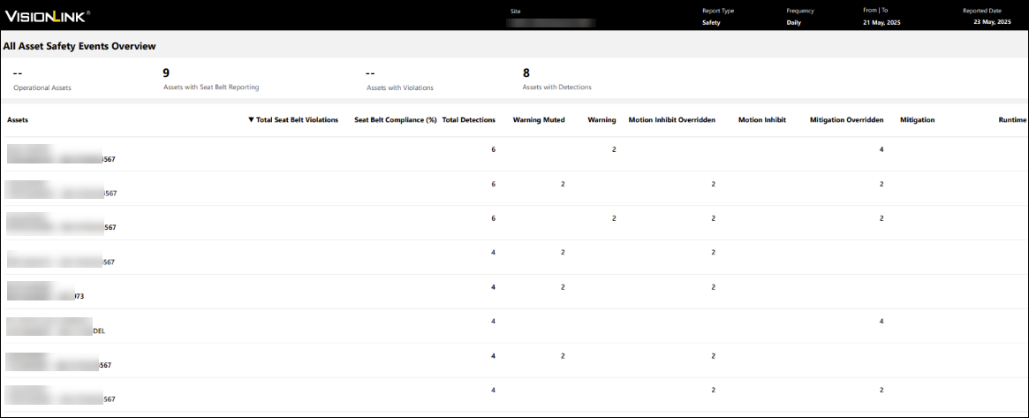Viewport: 1029px width, 418px height.
Task: Select the Warning Muted column header
Action: [x=539, y=119]
